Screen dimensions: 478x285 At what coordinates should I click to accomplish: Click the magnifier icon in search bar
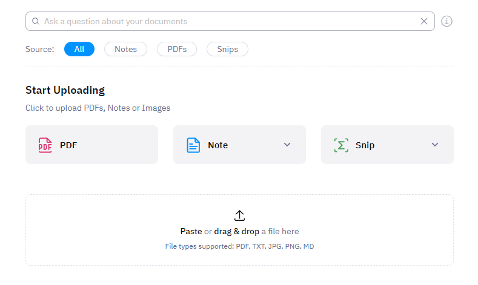pyautogui.click(x=36, y=21)
